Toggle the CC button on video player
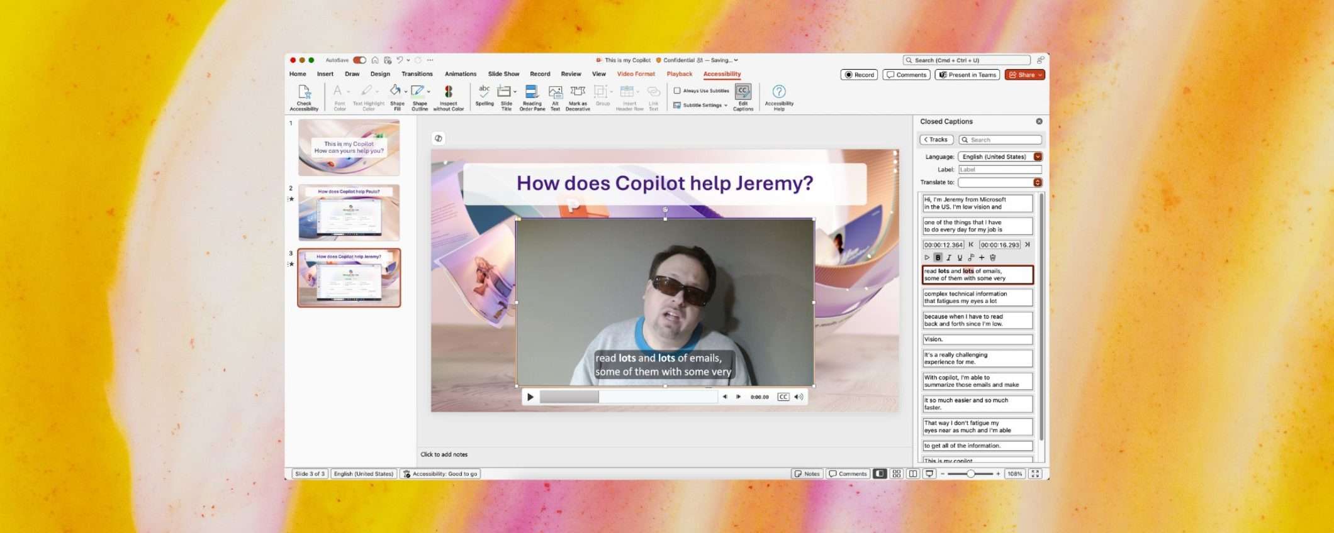Screen dimensions: 1334x533 pos(783,397)
